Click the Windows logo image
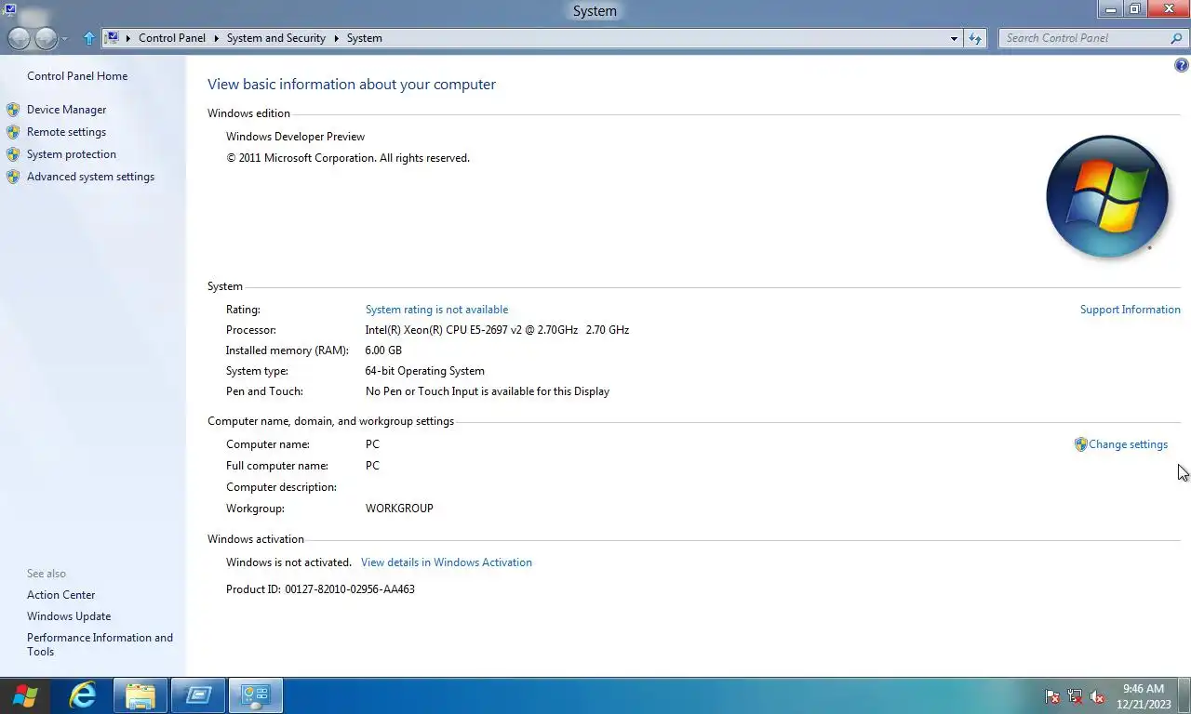The image size is (1191, 714). (x=1107, y=196)
